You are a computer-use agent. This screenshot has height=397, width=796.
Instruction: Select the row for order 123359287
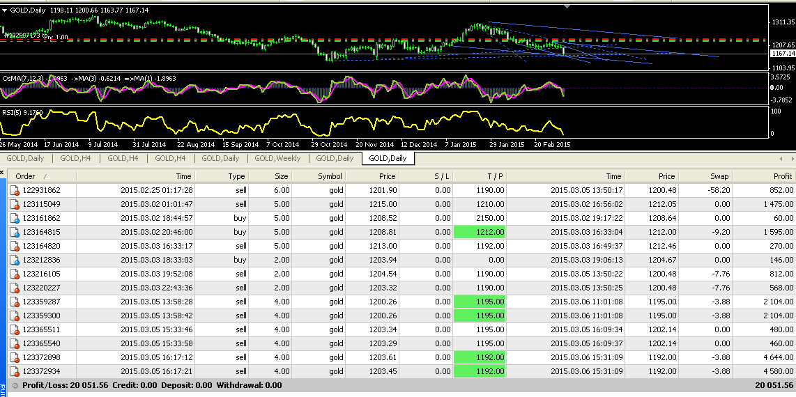(x=42, y=302)
